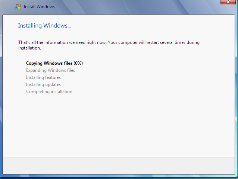Close the Install Windows dialog

click(x=228, y=2)
